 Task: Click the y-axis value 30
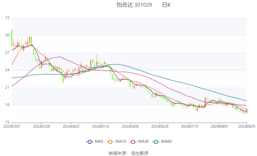(7, 35)
